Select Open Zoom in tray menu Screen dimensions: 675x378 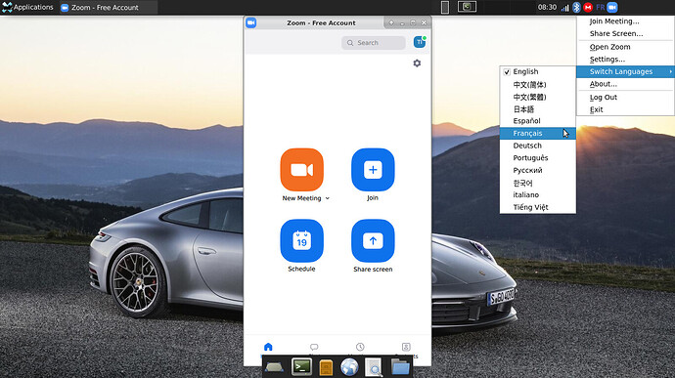625,47
